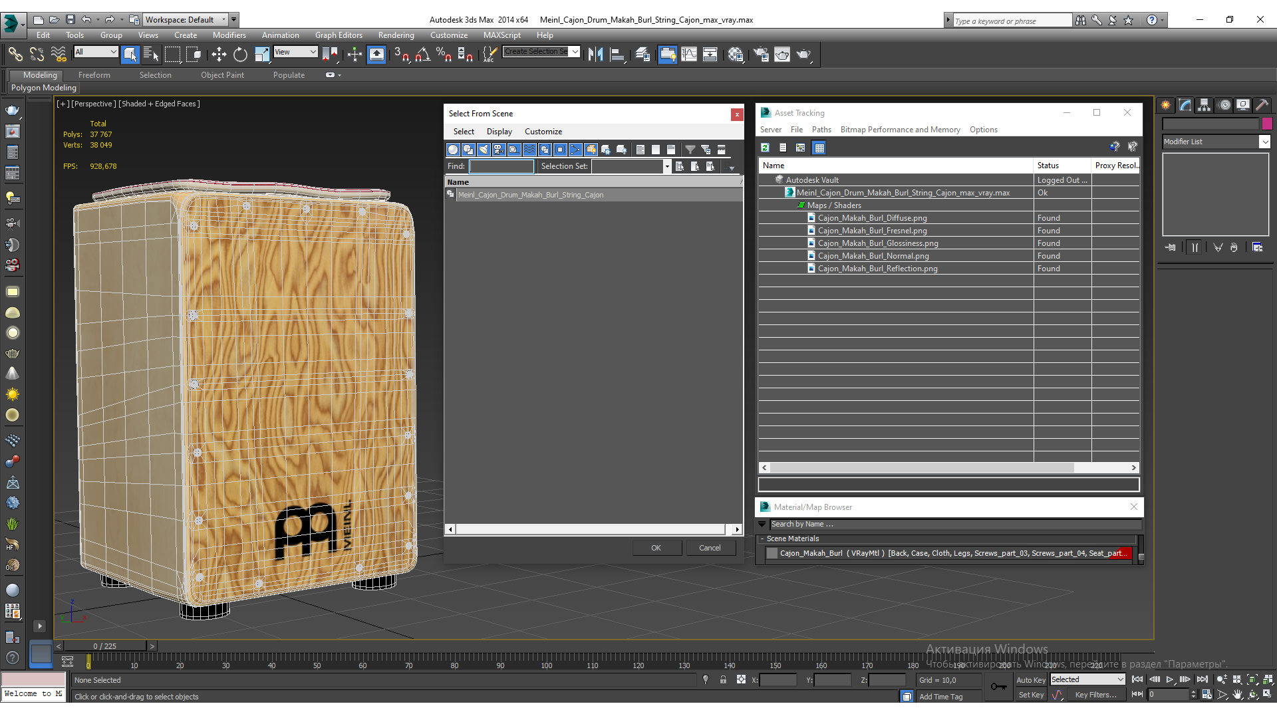
Task: Click the Play Animation button
Action: pos(1170,679)
